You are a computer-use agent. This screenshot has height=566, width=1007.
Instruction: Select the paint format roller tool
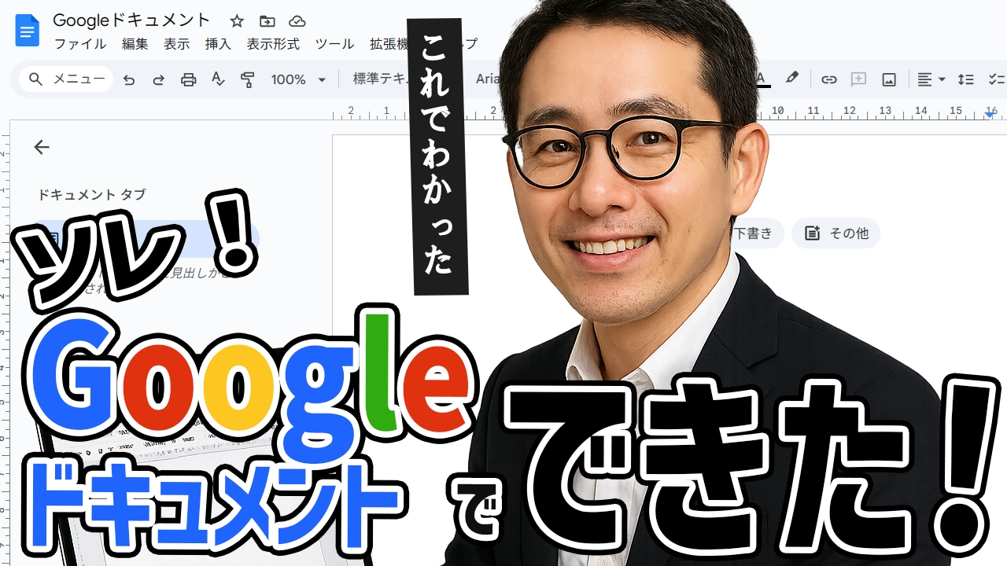[248, 79]
